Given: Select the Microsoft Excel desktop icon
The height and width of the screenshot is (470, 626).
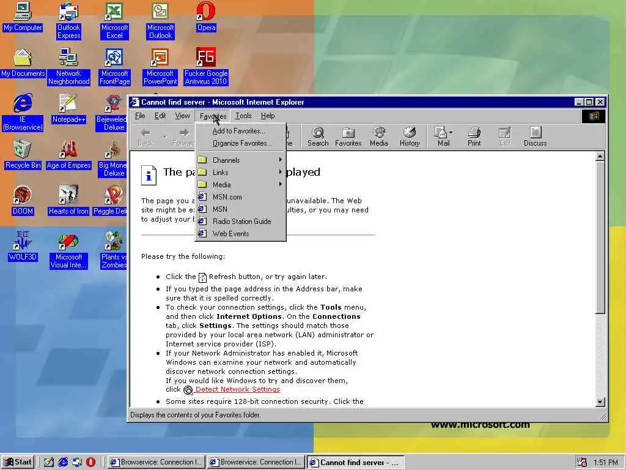Looking at the screenshot, I should click(114, 21).
